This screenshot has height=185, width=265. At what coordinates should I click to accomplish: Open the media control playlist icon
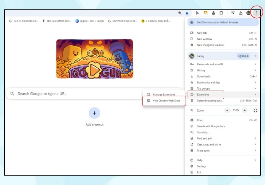(233, 13)
